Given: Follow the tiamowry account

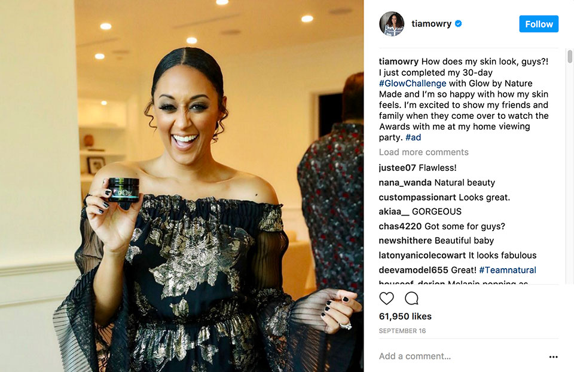Looking at the screenshot, I should (x=539, y=24).
